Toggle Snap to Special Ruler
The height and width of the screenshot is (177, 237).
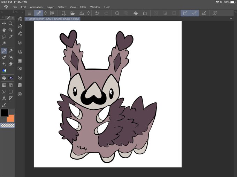tap(194, 13)
